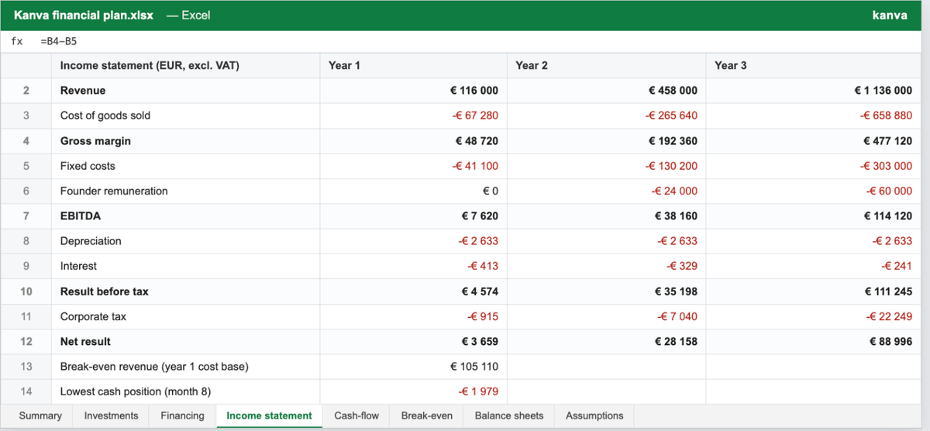Select fixed costs cell -€ 41 100

pos(412,166)
